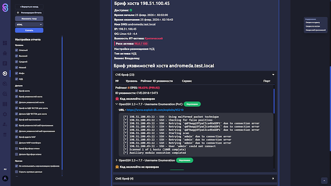The height and width of the screenshot is (186, 331).
Task: Expand the second 'OpenSSH 2.3 < 7.7 - Username Enumeration' entry
Action: pos(116,160)
